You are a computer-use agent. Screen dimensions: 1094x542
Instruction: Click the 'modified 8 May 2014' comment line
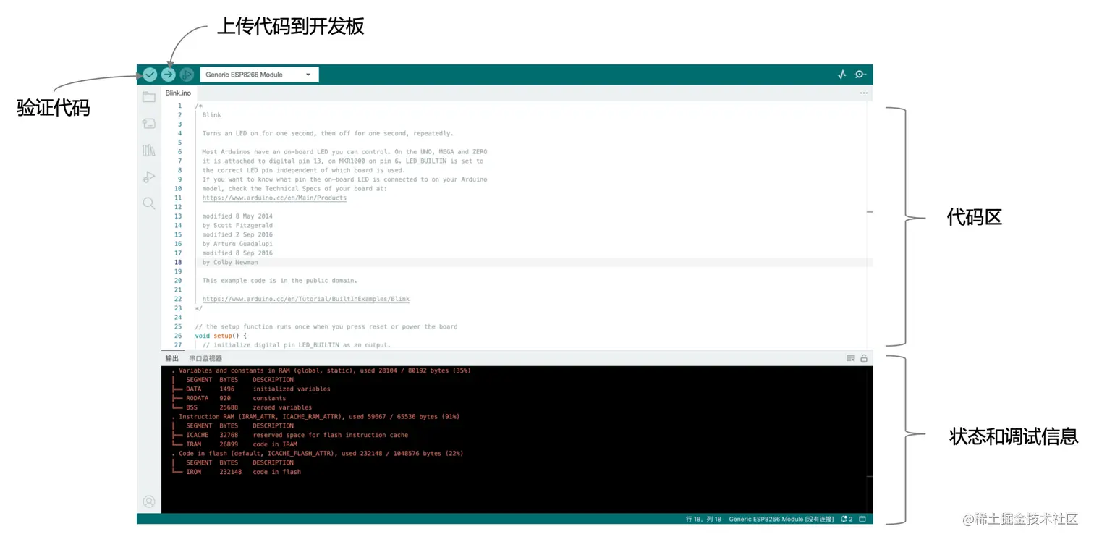tap(237, 216)
